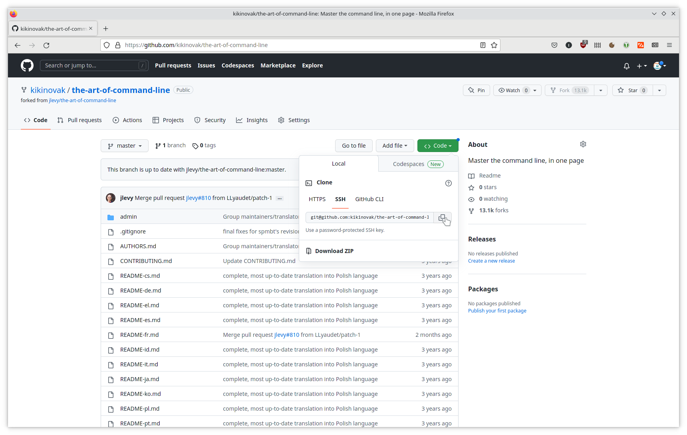The width and height of the screenshot is (687, 435).
Task: Open Firefox hamburger application menu
Action: click(669, 45)
